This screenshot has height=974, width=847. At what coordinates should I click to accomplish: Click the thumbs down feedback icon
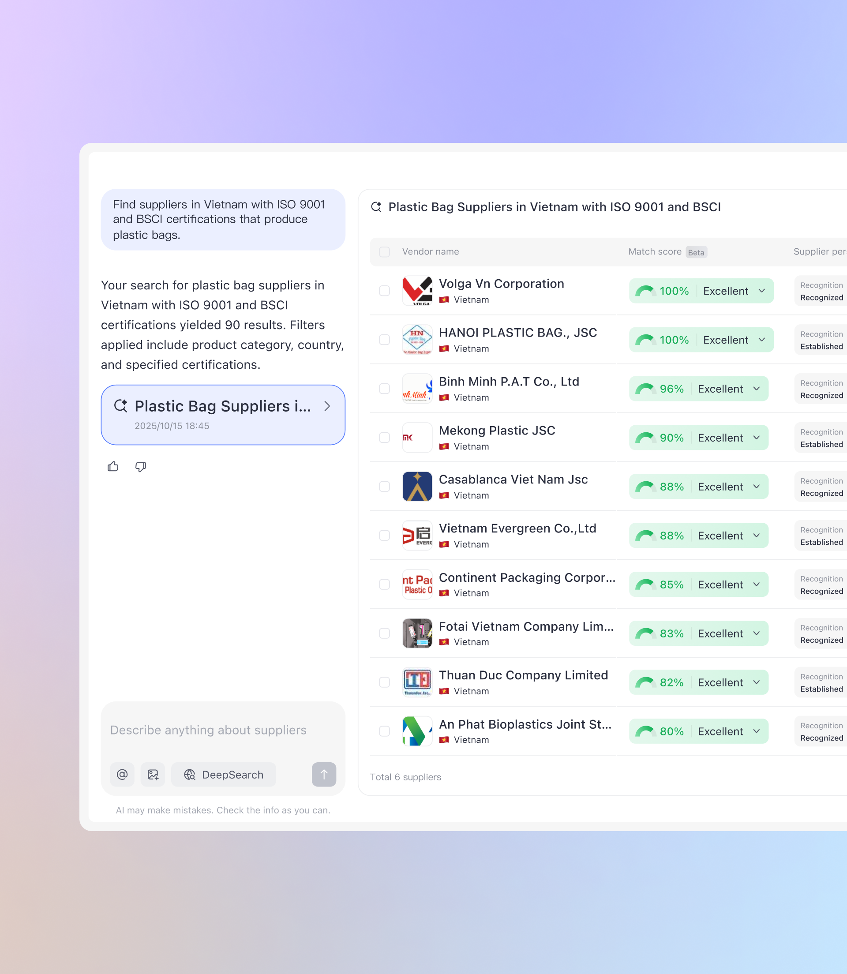[x=140, y=466]
